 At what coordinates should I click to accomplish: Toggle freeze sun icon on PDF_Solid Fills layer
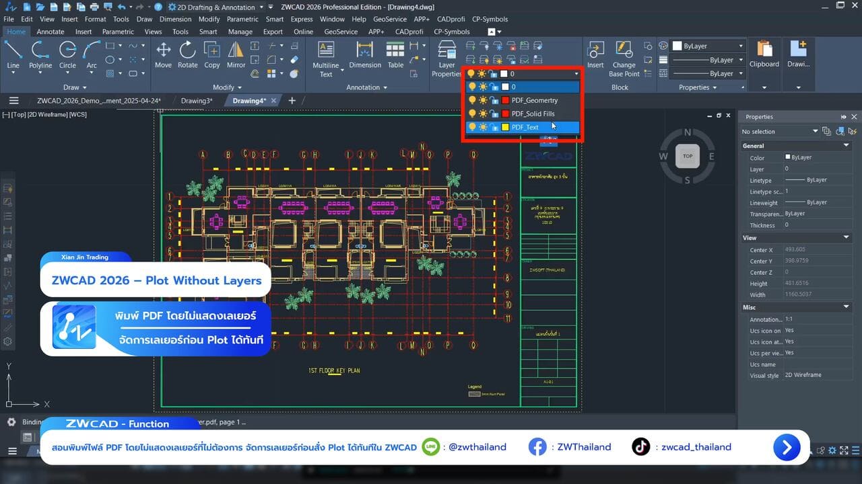(483, 114)
